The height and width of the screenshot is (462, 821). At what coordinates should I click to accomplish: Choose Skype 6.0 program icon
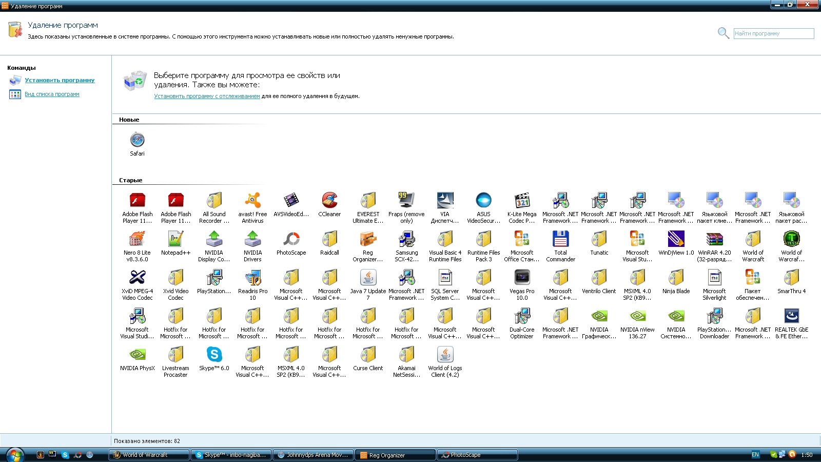(x=214, y=354)
